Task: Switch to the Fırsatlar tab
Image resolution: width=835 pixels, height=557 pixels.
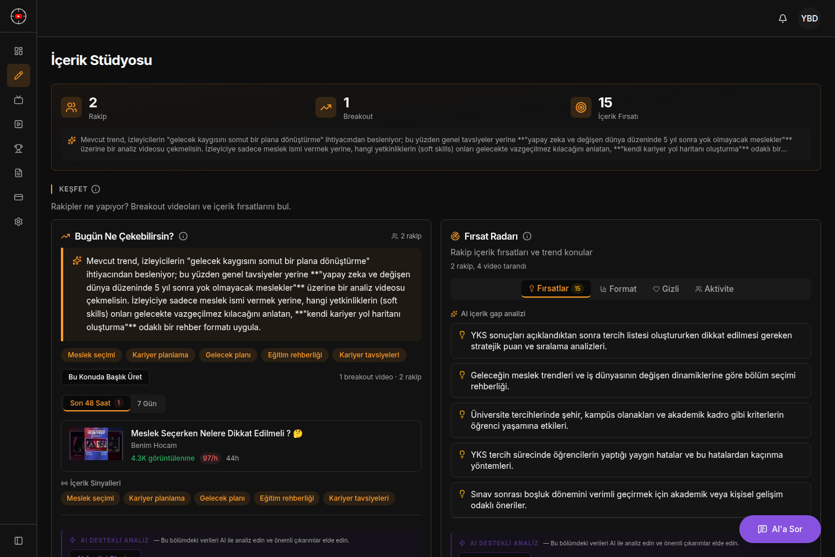Action: click(556, 288)
